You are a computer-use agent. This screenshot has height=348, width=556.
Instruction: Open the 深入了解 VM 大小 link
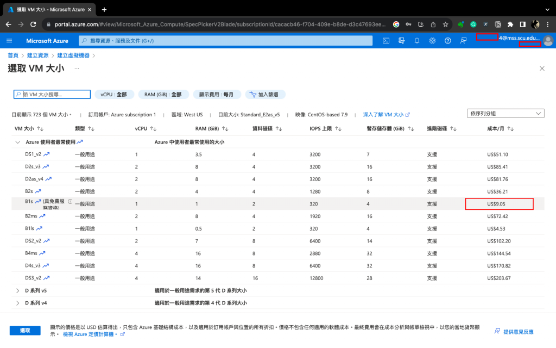(x=386, y=115)
